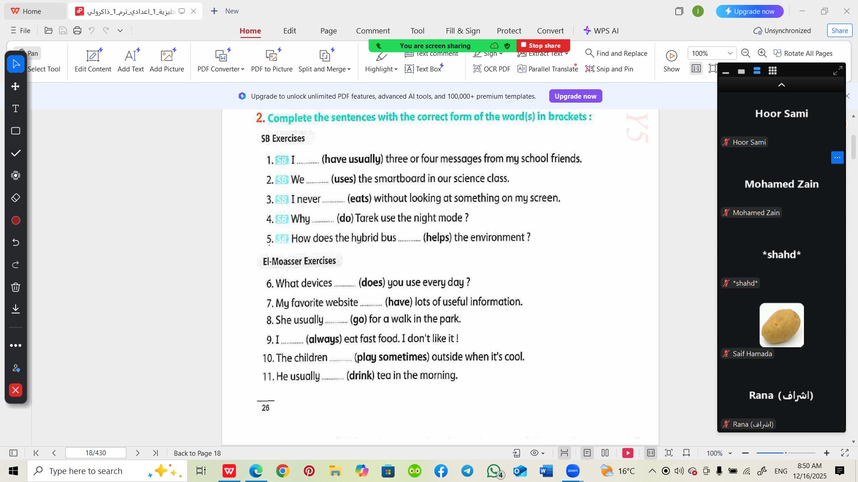This screenshot has width=858, height=482.
Task: Click the purple Upgrade now banner button
Action: 576,96
